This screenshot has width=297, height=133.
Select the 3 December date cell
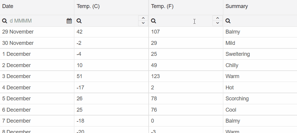click(x=37, y=76)
